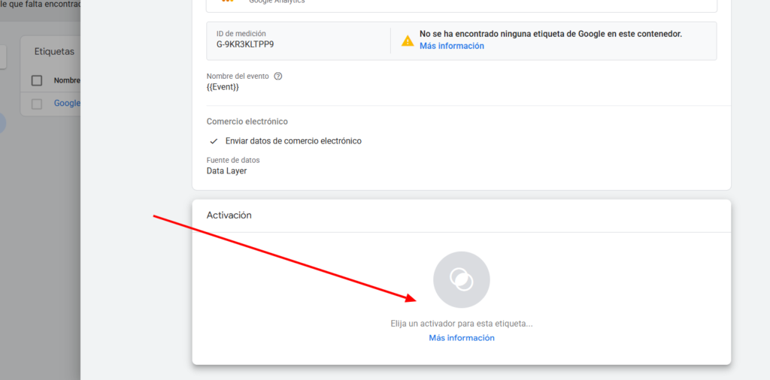Click the Data Layer source value
Screen dimensions: 770x380
coord(226,170)
